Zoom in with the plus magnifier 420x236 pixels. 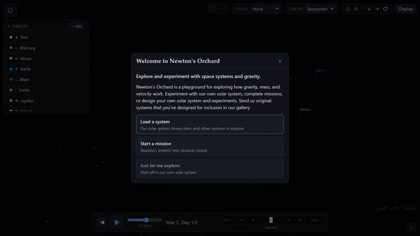[x=356, y=9]
